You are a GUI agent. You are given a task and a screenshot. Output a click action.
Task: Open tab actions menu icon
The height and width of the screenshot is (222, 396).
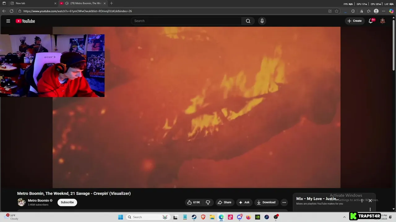4,3
